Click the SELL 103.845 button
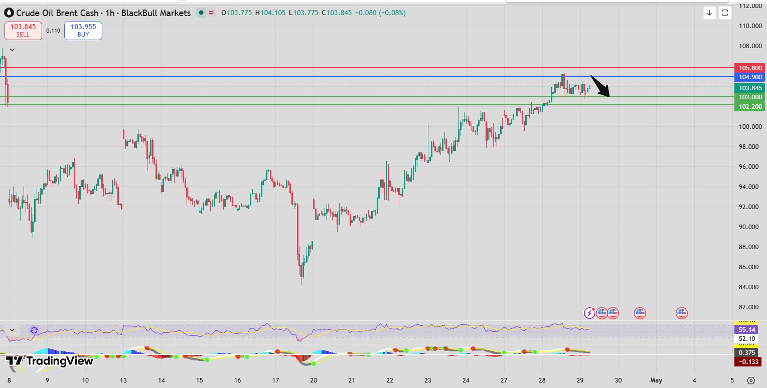The image size is (767, 388). click(23, 31)
